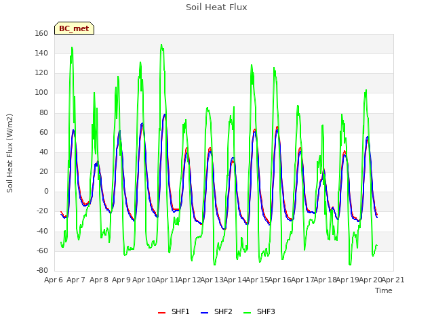Click the Apr 7 x-axis tick label
This screenshot has height=325, width=434.
click(x=76, y=280)
